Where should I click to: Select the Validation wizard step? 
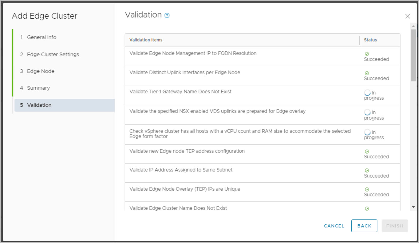(x=39, y=105)
